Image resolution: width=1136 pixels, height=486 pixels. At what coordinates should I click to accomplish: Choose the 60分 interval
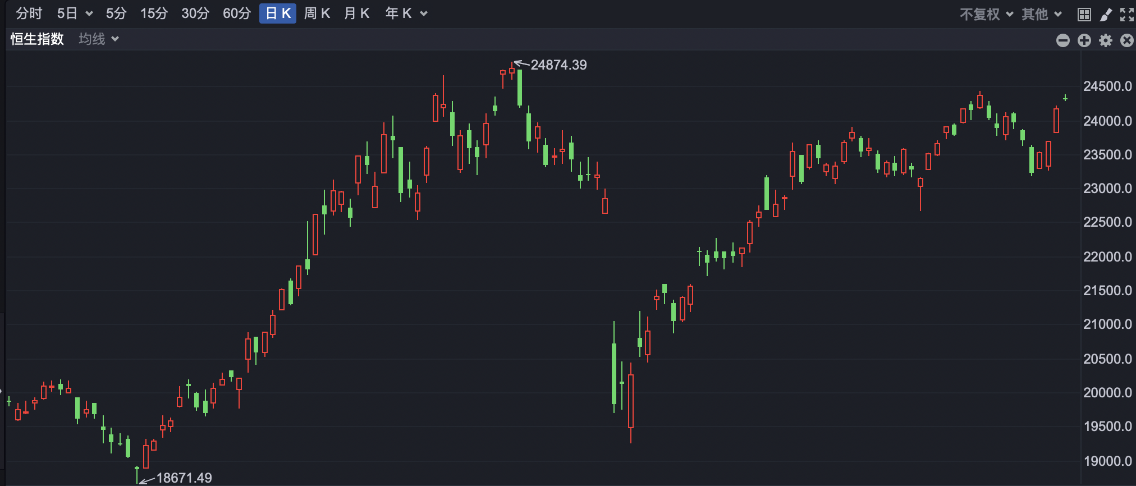[236, 13]
